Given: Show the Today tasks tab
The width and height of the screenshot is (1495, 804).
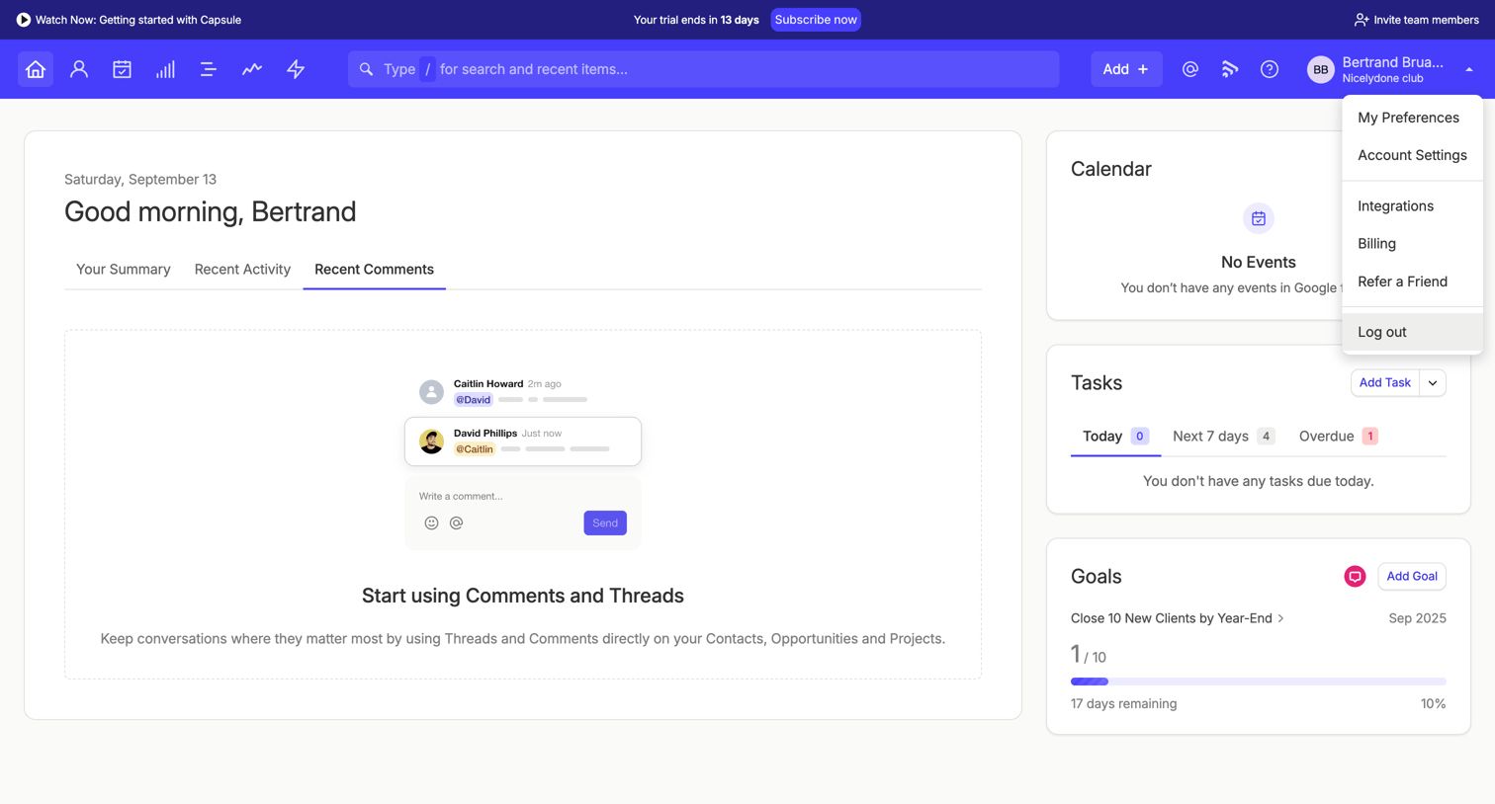Looking at the screenshot, I should pos(1115,437).
